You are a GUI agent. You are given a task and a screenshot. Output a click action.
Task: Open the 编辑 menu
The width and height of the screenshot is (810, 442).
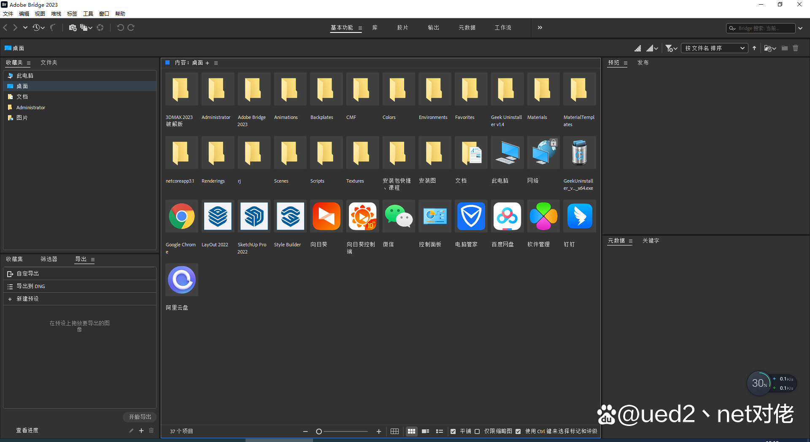tap(24, 14)
